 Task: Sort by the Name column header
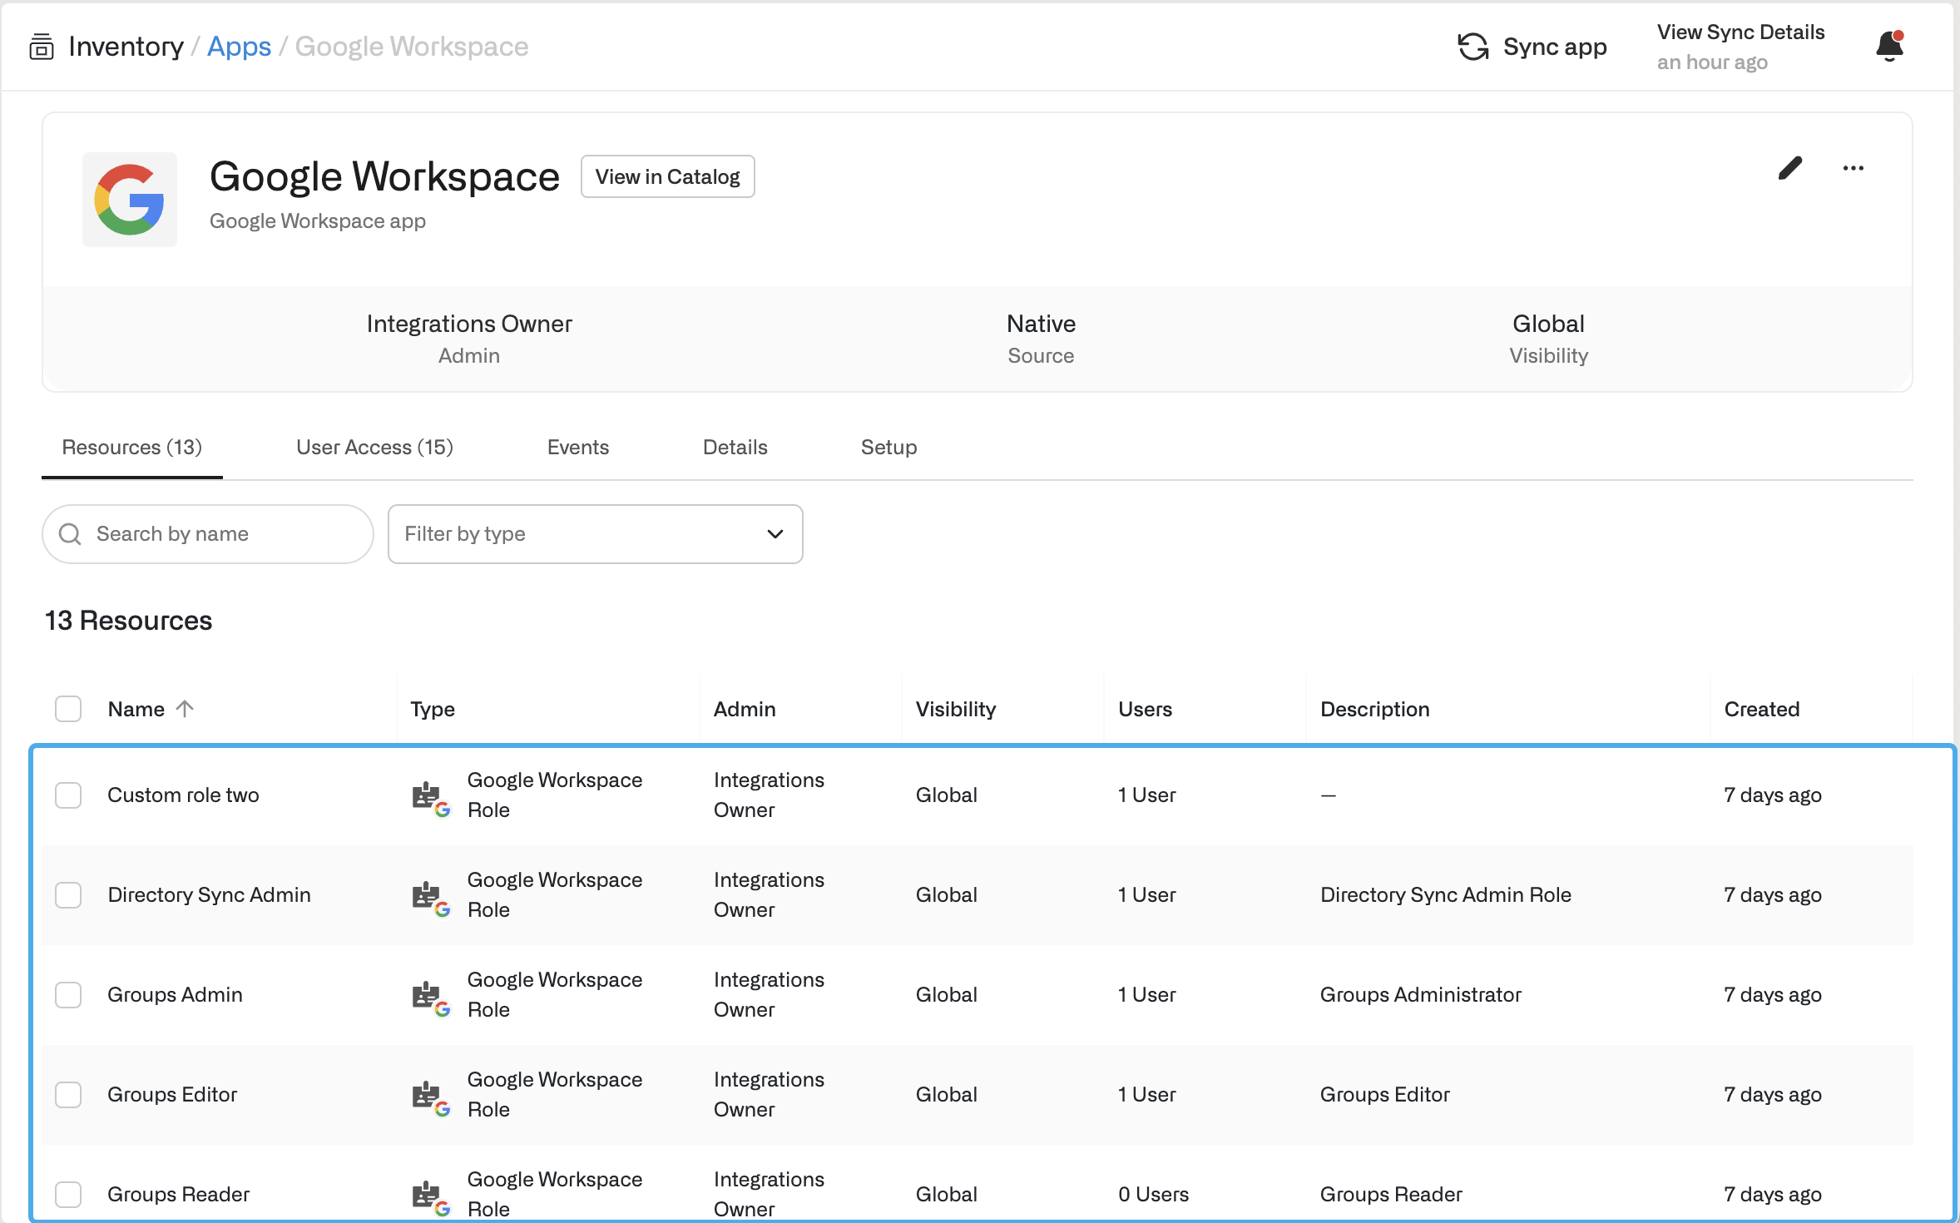point(136,709)
